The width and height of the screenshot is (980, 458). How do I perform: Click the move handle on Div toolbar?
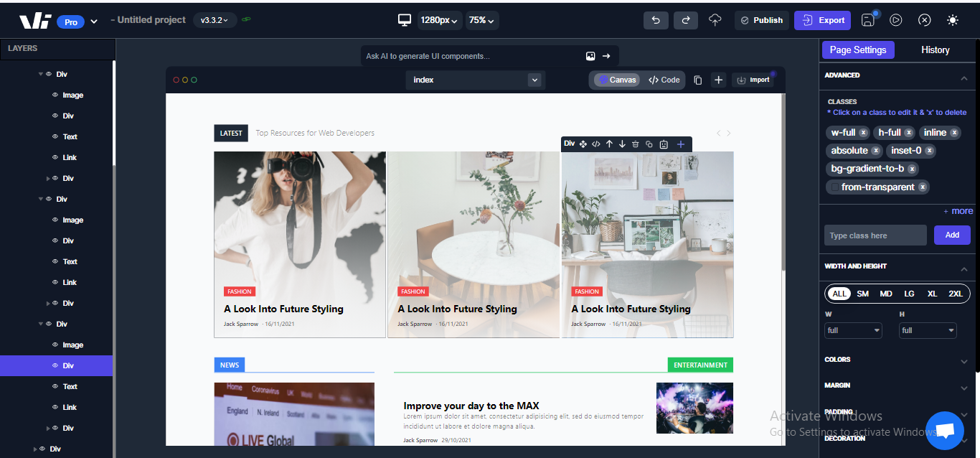coord(583,144)
